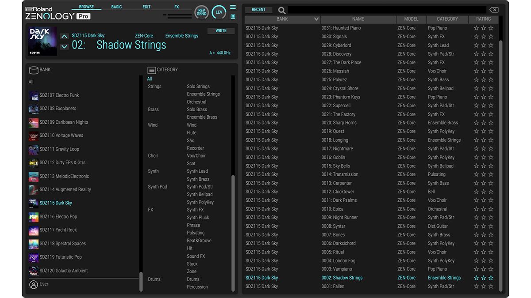Click the up arrow to previous patch
The width and height of the screenshot is (531, 298).
[x=64, y=36]
